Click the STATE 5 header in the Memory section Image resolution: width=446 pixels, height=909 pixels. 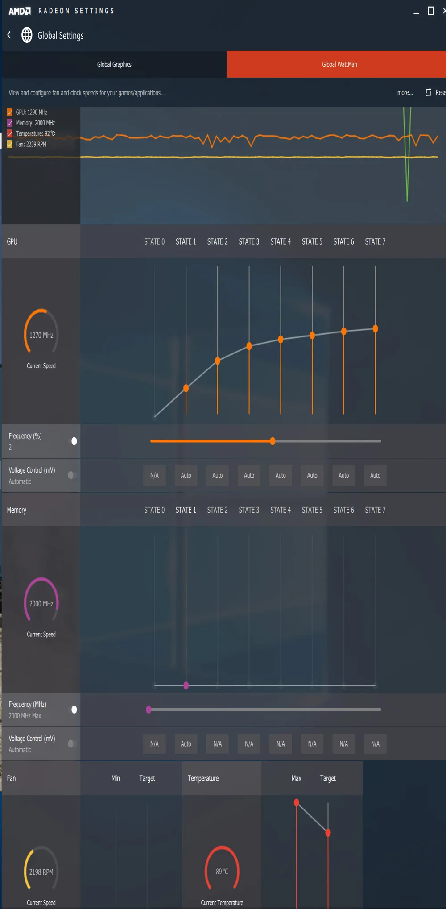point(312,510)
